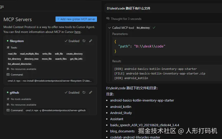Edit the filesystem server configuration
The image size is (222, 139).
tap(91, 41)
